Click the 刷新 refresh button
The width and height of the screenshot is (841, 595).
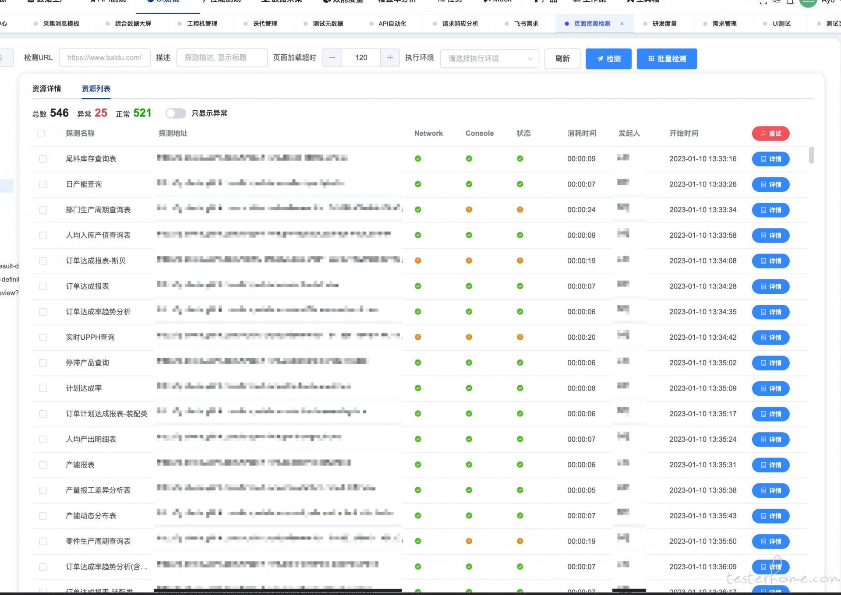562,59
